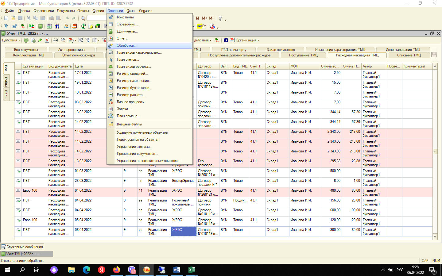Viewport: 442px width, 276px height.
Task: Click the blue information icon
Action: tap(226, 40)
